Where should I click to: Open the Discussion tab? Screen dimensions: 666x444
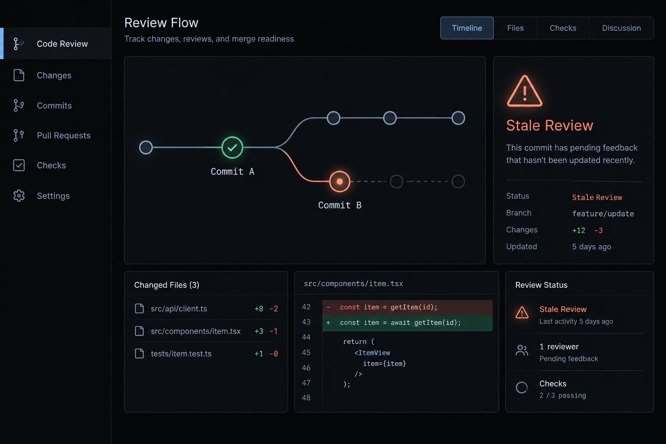(621, 28)
